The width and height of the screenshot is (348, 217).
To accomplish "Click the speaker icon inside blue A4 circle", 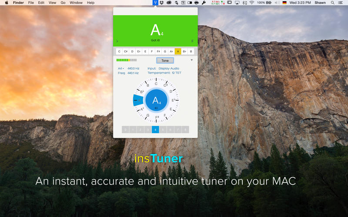I will point(156,108).
